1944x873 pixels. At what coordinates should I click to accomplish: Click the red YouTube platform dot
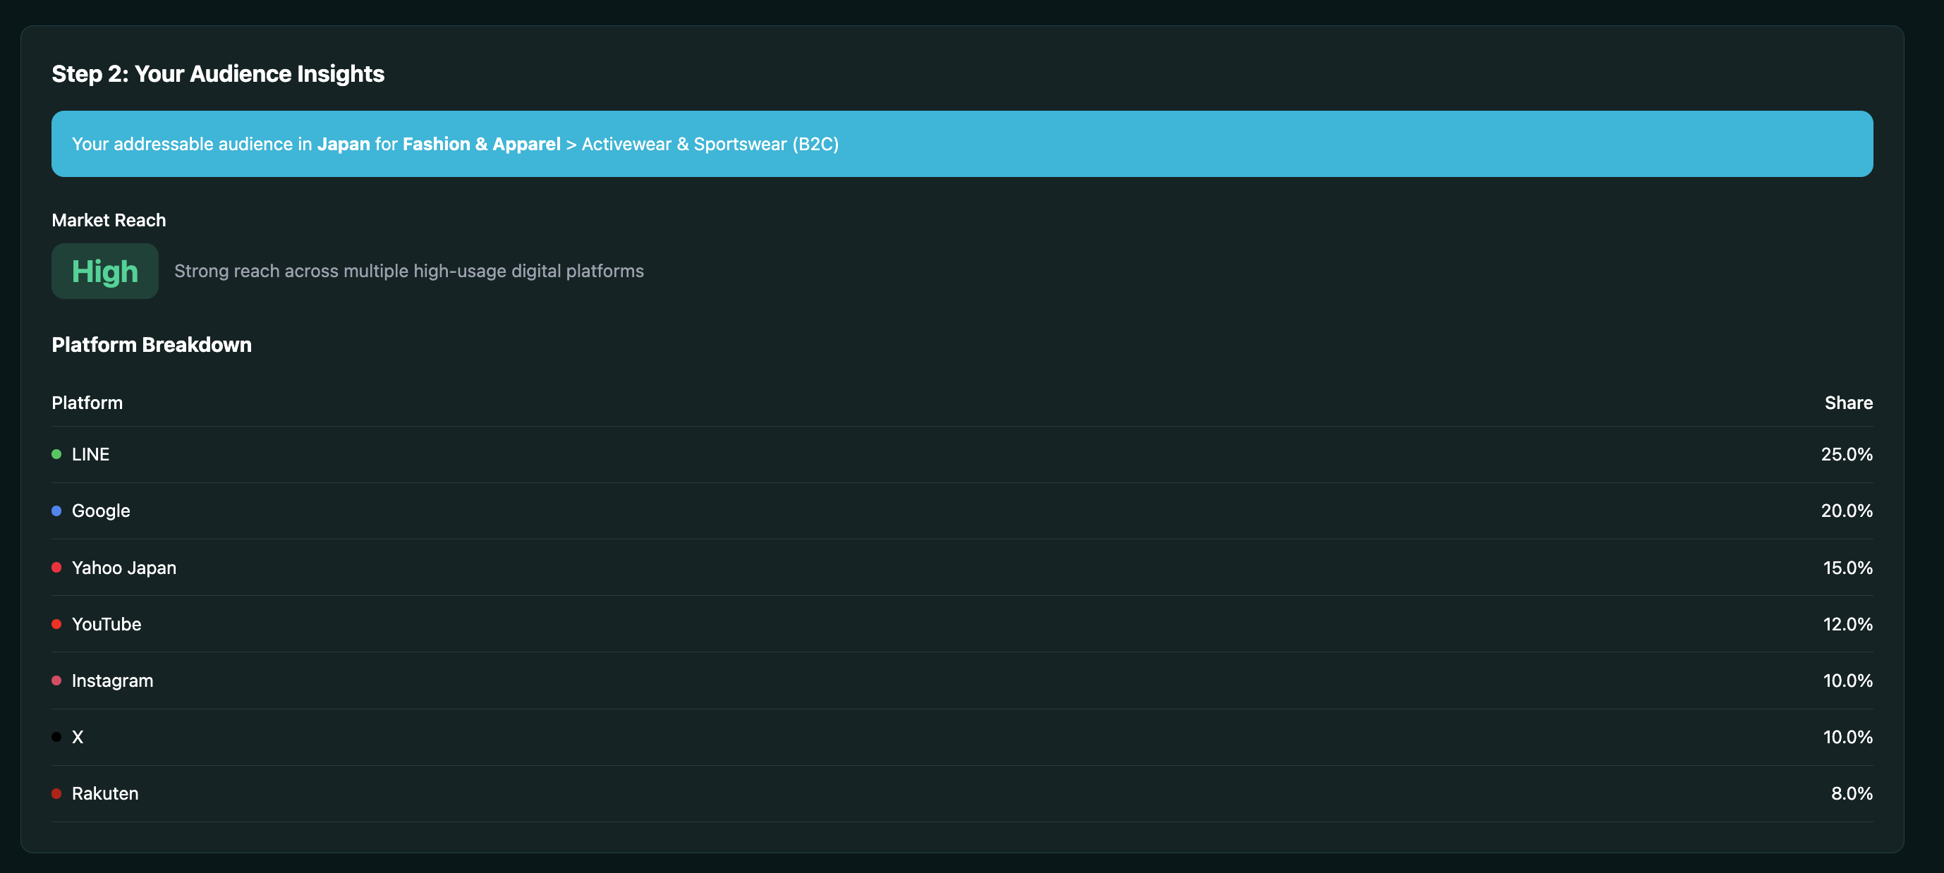(56, 623)
